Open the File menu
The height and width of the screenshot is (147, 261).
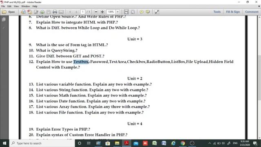3,7
